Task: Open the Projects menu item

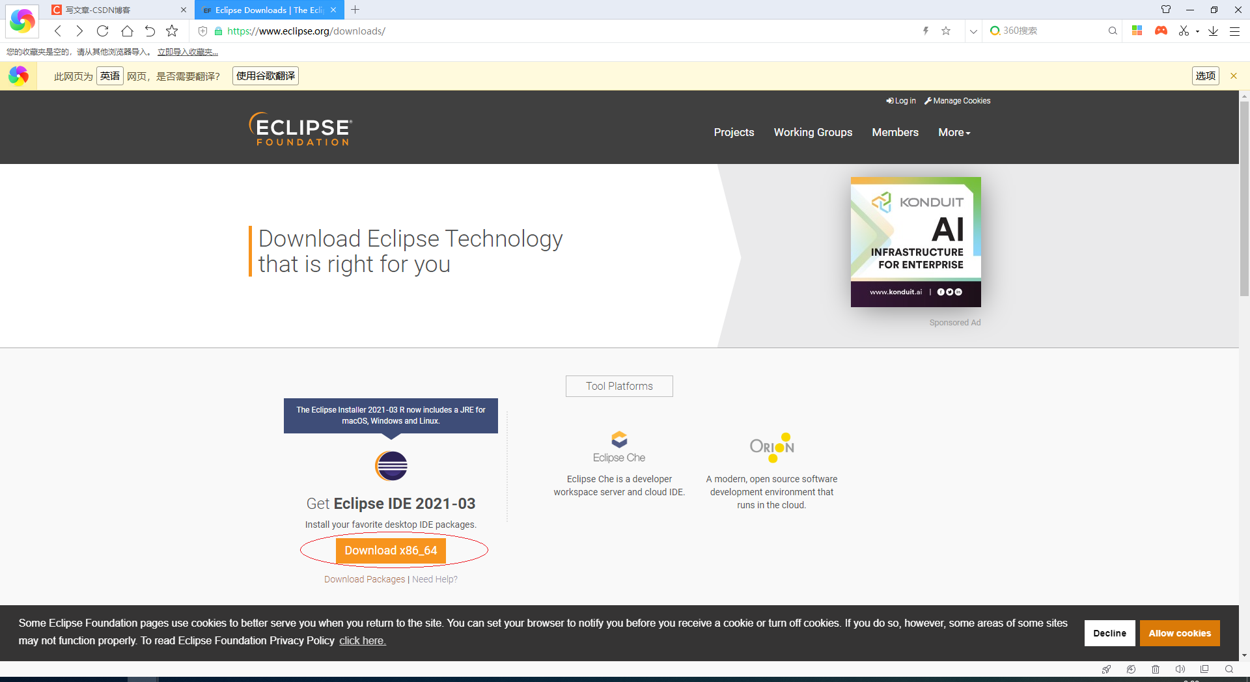Action: [x=734, y=132]
